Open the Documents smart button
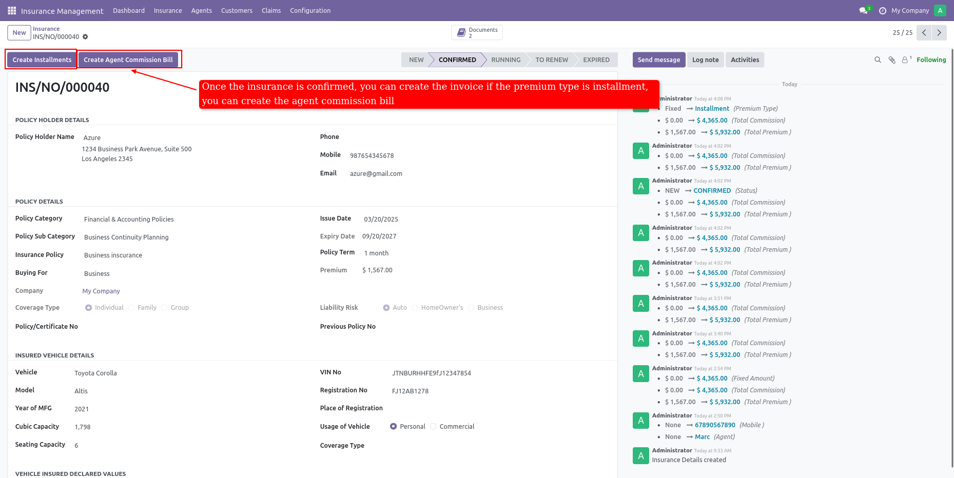The image size is (954, 478). click(477, 32)
